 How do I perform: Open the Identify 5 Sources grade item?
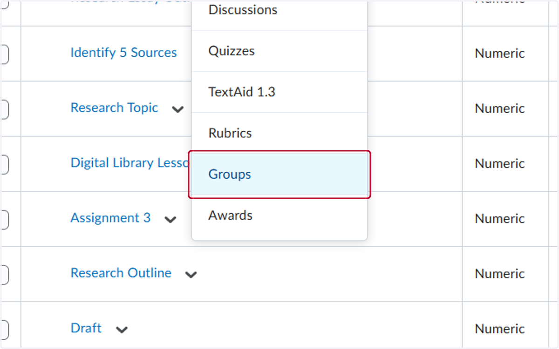point(123,53)
